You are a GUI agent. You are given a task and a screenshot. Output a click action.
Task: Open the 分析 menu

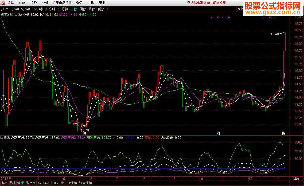(x=45, y=3)
